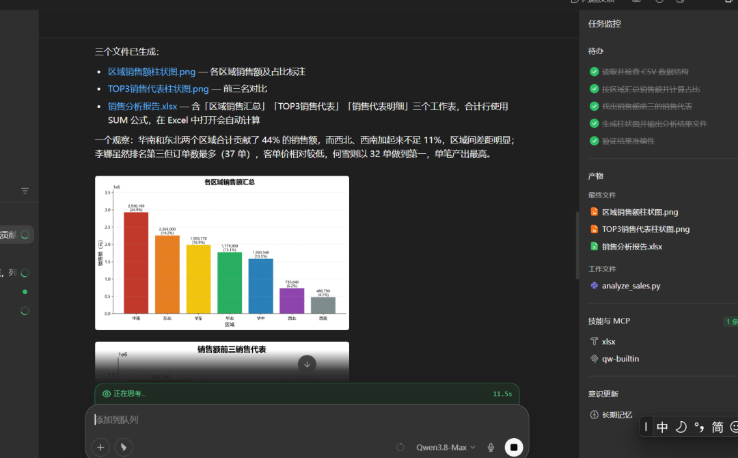Click the 正在思考 thinking status bar
Image resolution: width=738 pixels, height=458 pixels.
307,394
